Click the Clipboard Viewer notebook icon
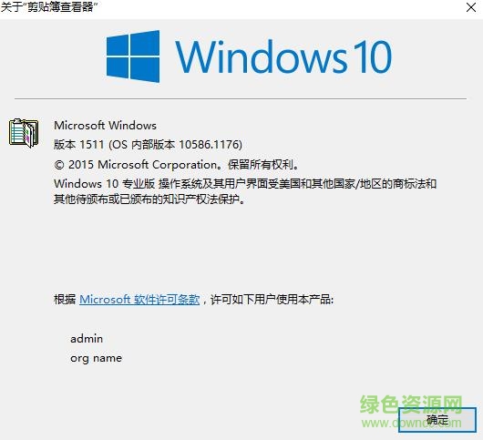Image resolution: width=483 pixels, height=440 pixels. pos(24,133)
